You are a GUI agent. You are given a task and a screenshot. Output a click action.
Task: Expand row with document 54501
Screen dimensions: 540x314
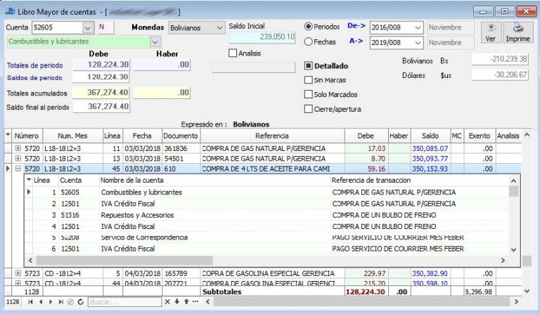[18, 158]
